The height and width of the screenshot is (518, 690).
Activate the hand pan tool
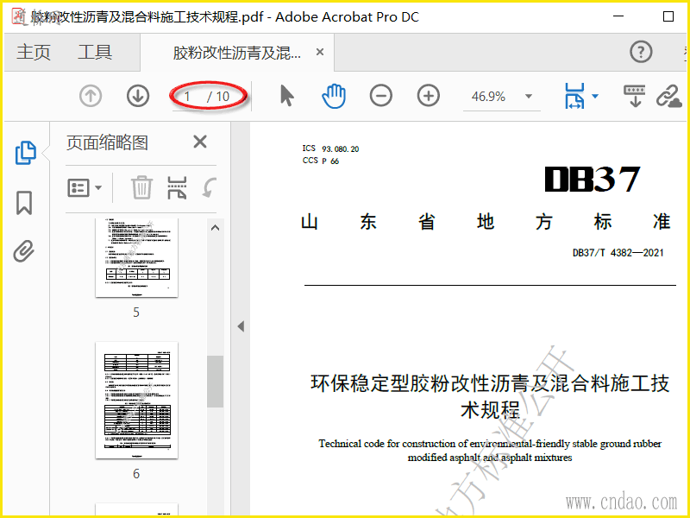[334, 96]
